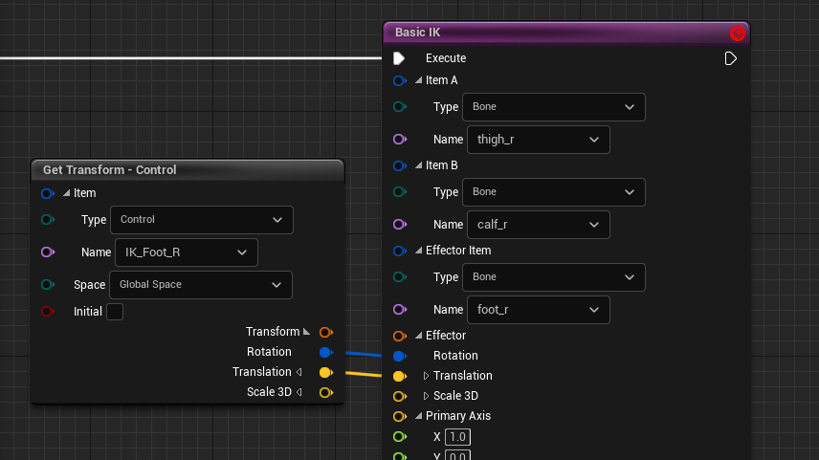819x460 pixels.
Task: Click the orange Effector input pin
Action: click(400, 337)
